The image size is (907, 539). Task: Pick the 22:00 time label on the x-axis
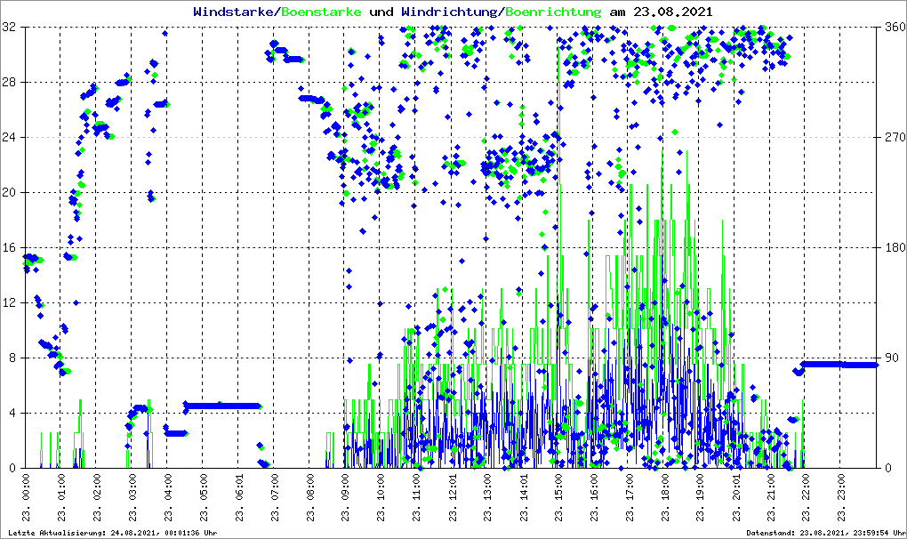(x=808, y=498)
